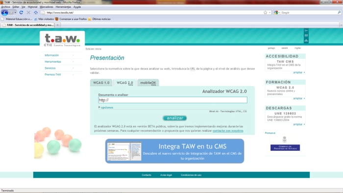Open the Contacto footer link
Viewport: 343px width, 193px height.
click(x=147, y=175)
